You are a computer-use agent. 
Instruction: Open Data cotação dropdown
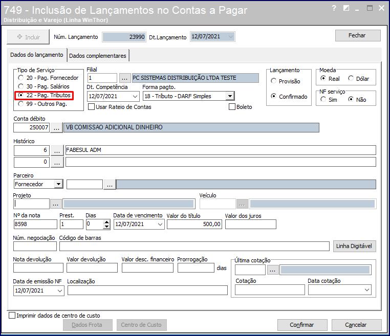(x=367, y=290)
